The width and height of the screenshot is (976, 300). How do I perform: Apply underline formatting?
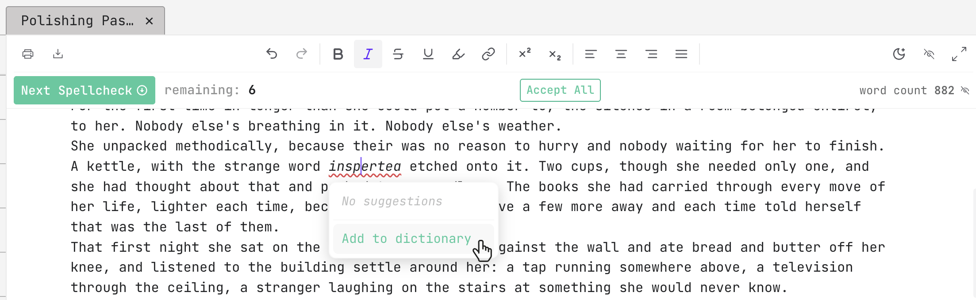click(428, 54)
